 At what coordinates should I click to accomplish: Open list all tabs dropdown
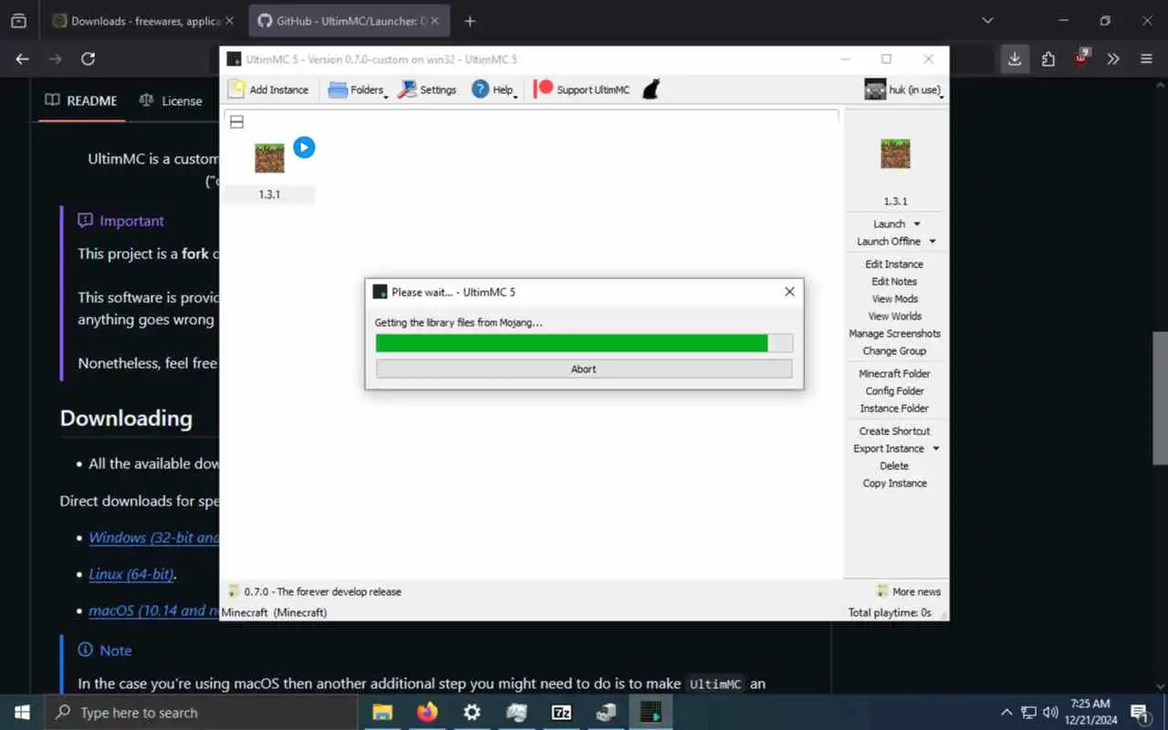[x=987, y=21]
